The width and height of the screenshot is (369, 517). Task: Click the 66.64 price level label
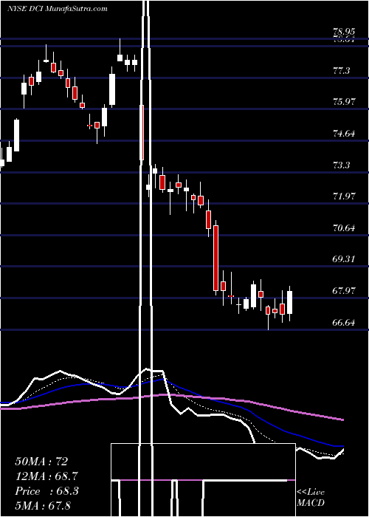tap(344, 322)
